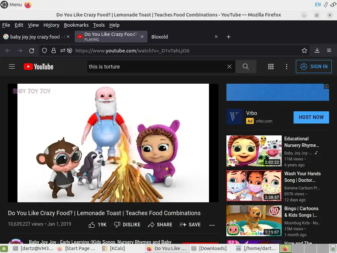Open the tracking protection shield icon
337x253 pixels.
(44, 50)
